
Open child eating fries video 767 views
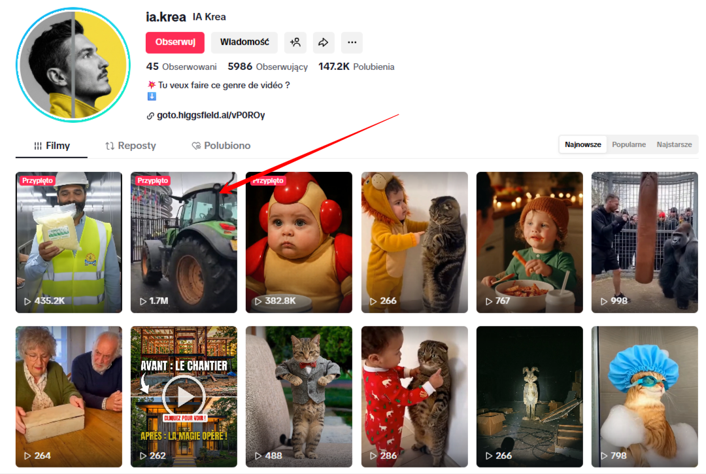pyautogui.click(x=529, y=242)
